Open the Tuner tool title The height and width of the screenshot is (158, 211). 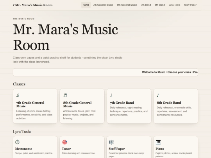[x=66, y=149]
